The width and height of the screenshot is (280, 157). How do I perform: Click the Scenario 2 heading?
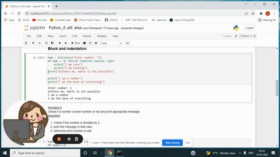pos(55,108)
